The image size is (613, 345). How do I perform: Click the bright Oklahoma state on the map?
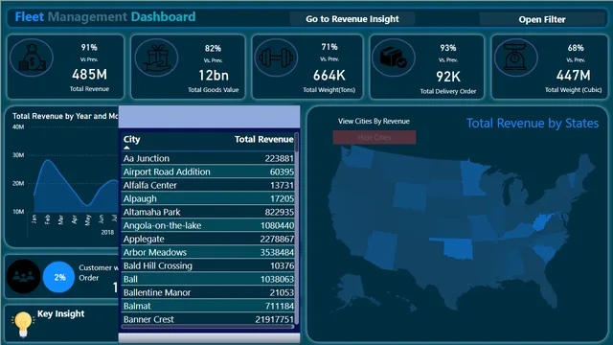click(458, 249)
